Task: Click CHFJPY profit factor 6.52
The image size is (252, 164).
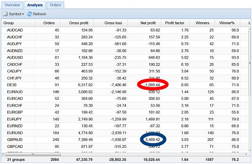Action: coord(185,78)
